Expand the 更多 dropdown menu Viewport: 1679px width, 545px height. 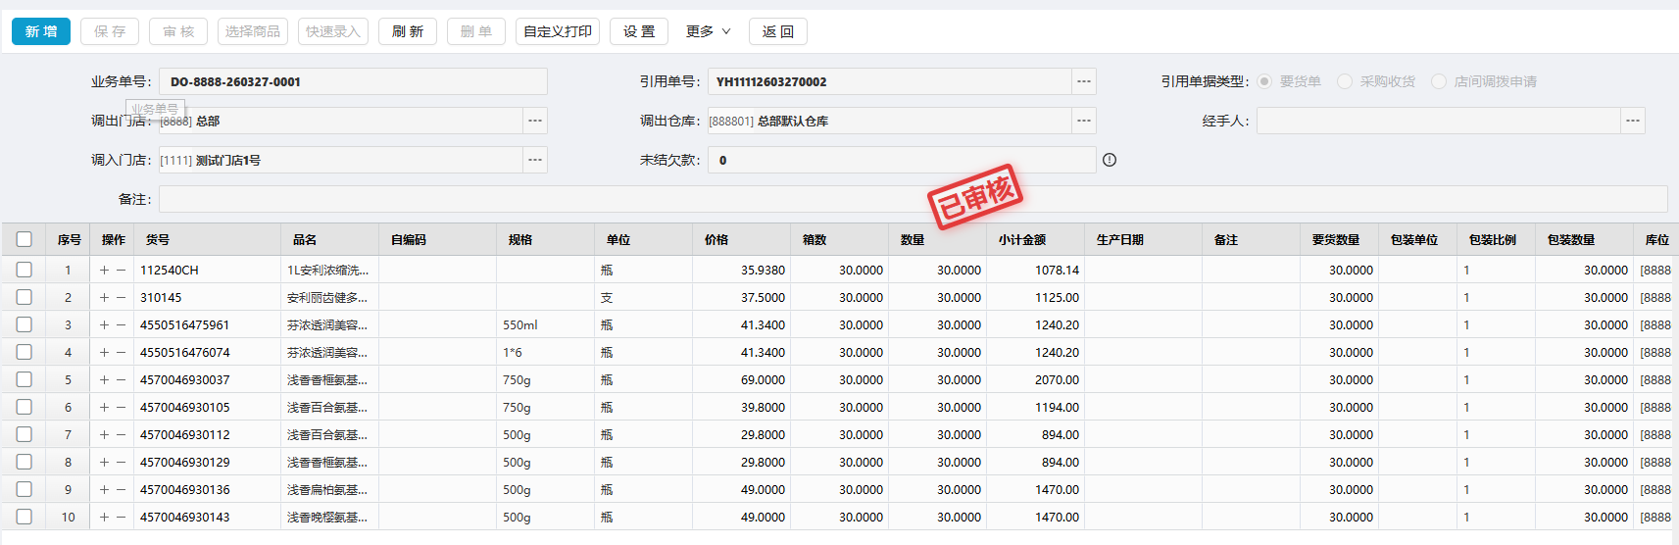point(708,31)
